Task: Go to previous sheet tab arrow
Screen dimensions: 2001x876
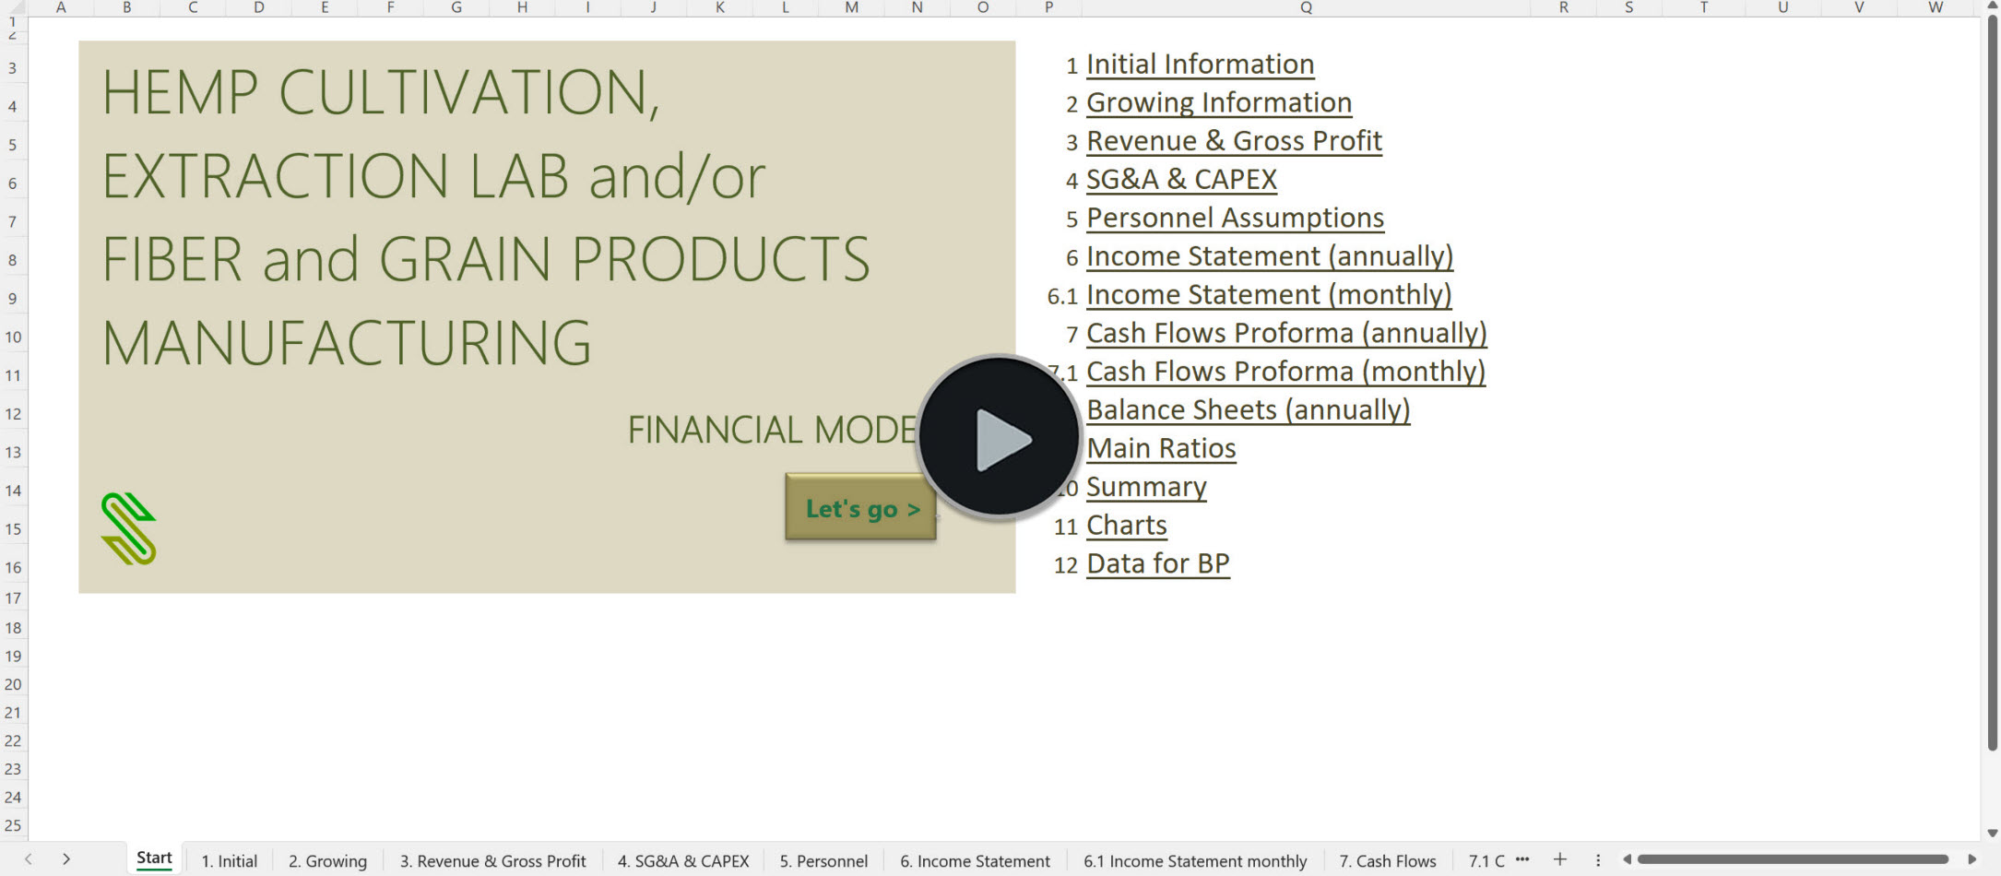Action: tap(29, 859)
